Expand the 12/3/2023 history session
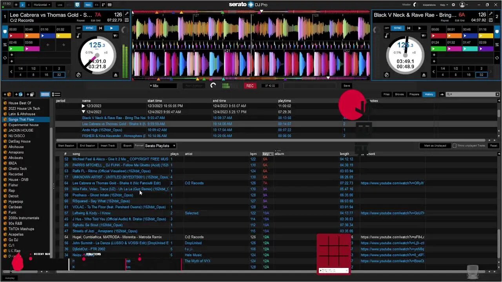The width and height of the screenshot is (502, 282). point(84,106)
